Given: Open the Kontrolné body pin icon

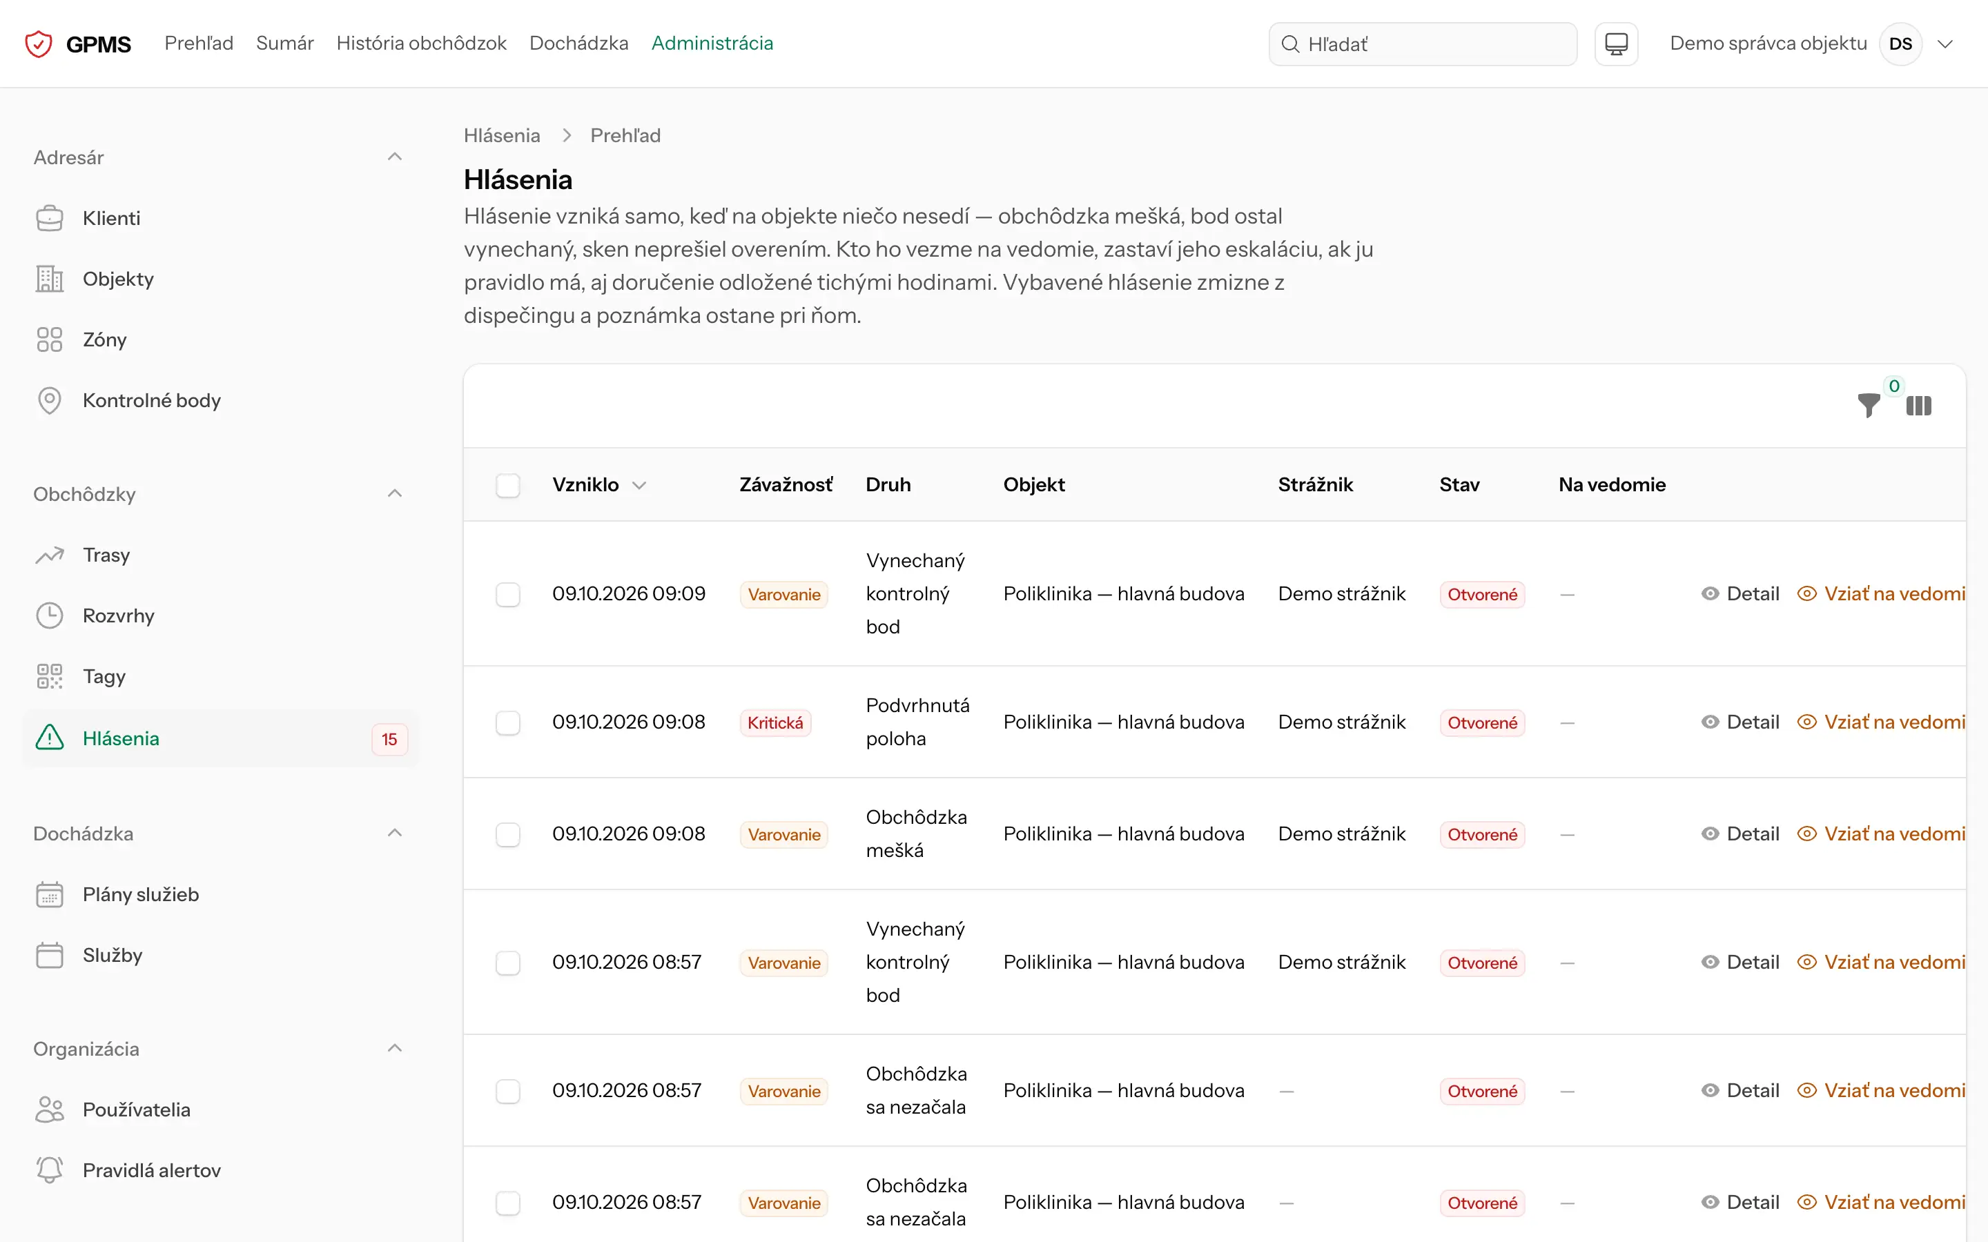Looking at the screenshot, I should [49, 401].
